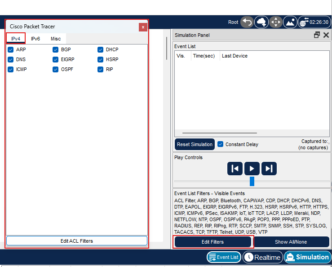Select the Move Object arrows icon
This screenshot has width=332, height=267.
coord(275,22)
